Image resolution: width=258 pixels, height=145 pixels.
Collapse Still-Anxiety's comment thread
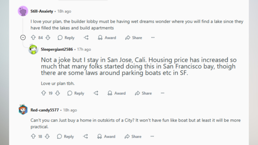(23, 37)
